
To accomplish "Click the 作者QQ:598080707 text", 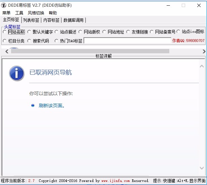I will (188, 41).
